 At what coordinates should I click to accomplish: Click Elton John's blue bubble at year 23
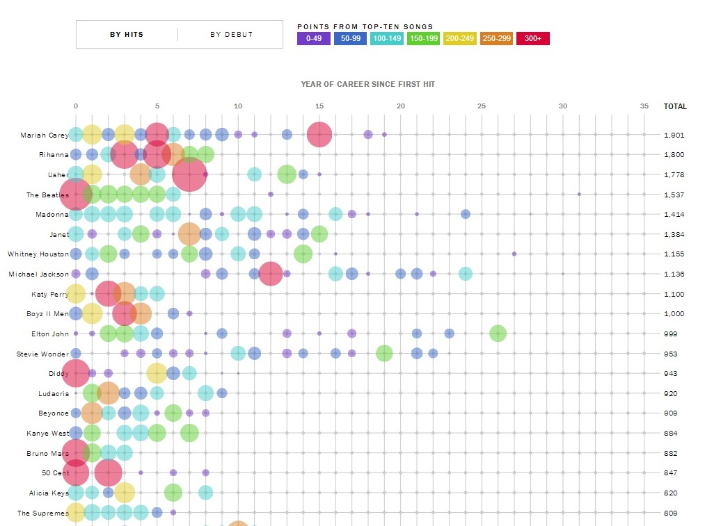coord(449,334)
